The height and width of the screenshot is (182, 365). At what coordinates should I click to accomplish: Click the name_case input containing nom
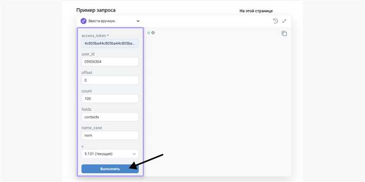tap(110, 135)
